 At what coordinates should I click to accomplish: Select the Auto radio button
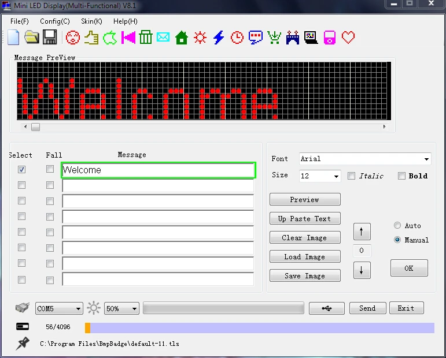tap(397, 225)
